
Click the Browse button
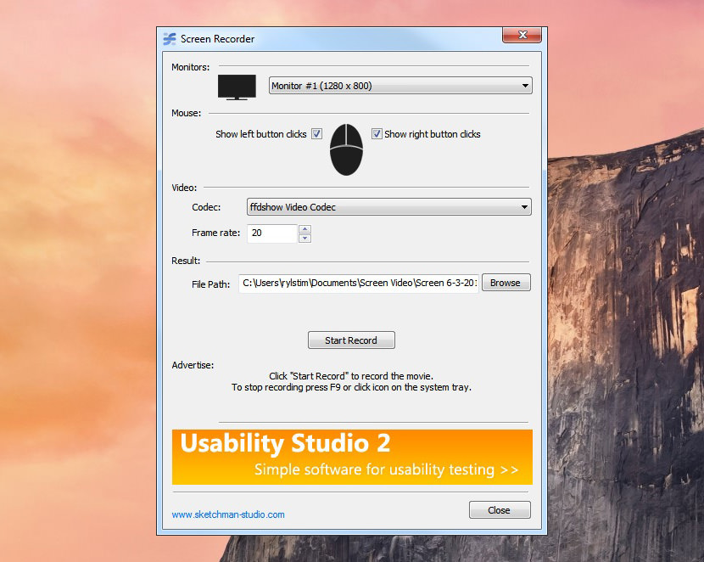506,283
